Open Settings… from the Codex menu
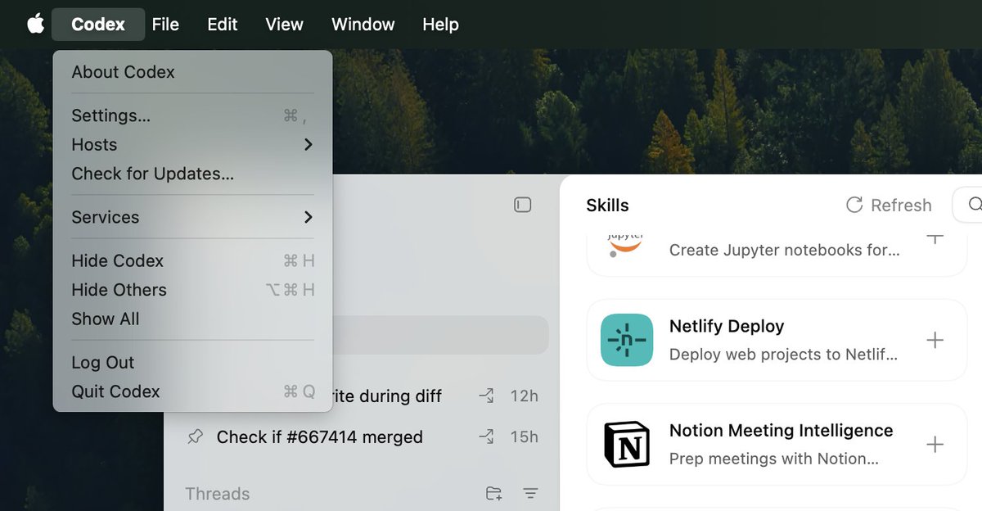This screenshot has height=511, width=982. (x=192, y=115)
